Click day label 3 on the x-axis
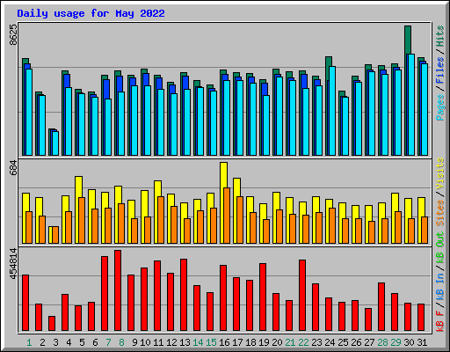This screenshot has width=450, height=352. point(55,342)
